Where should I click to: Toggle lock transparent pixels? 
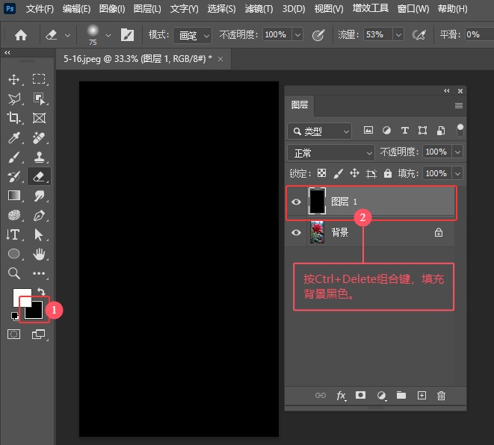[x=321, y=172]
